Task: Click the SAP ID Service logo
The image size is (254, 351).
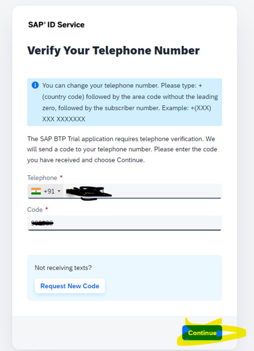Action: pyautogui.click(x=57, y=25)
